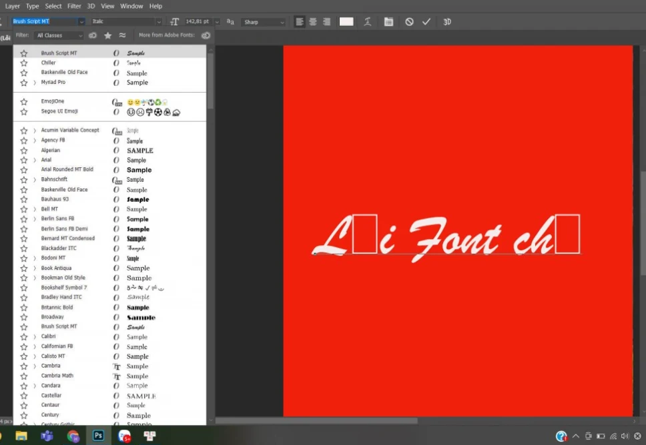
Task: Click the Wi-Fi network tray icon
Action: (613, 436)
